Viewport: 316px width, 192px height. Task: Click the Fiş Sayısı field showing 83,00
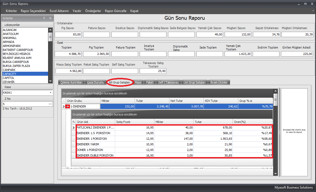click(x=68, y=34)
